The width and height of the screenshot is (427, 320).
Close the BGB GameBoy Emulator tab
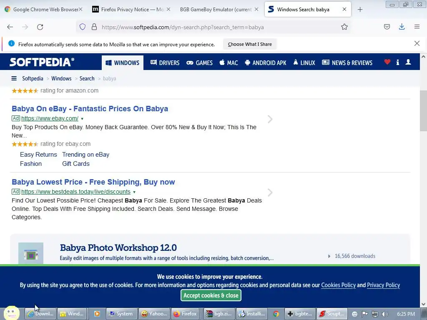click(256, 9)
